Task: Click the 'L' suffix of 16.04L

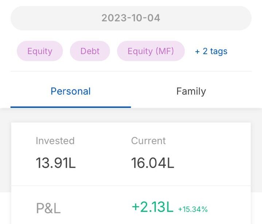Action: [171, 163]
